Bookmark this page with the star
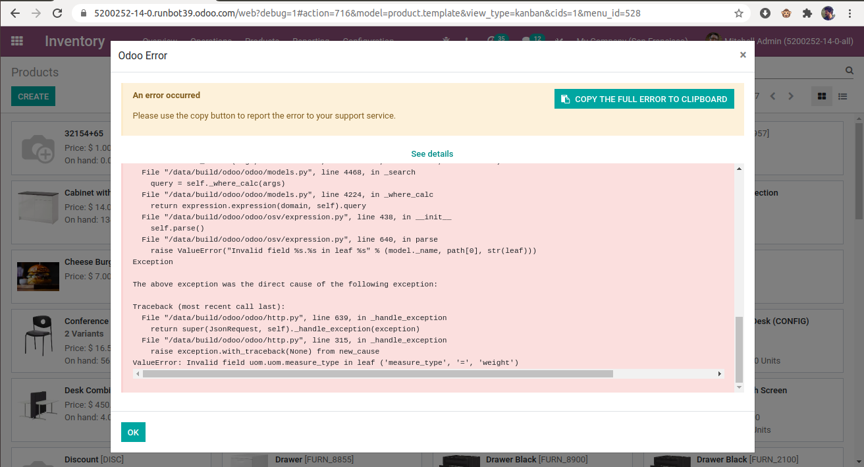Viewport: 864px width, 467px height. click(739, 13)
